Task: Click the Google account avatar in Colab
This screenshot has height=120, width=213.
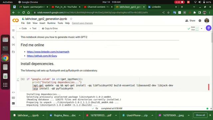Action: [x=207, y=21]
